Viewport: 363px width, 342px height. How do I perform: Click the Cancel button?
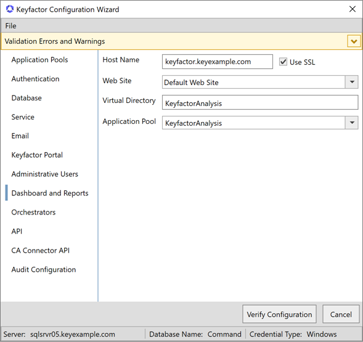(x=341, y=314)
